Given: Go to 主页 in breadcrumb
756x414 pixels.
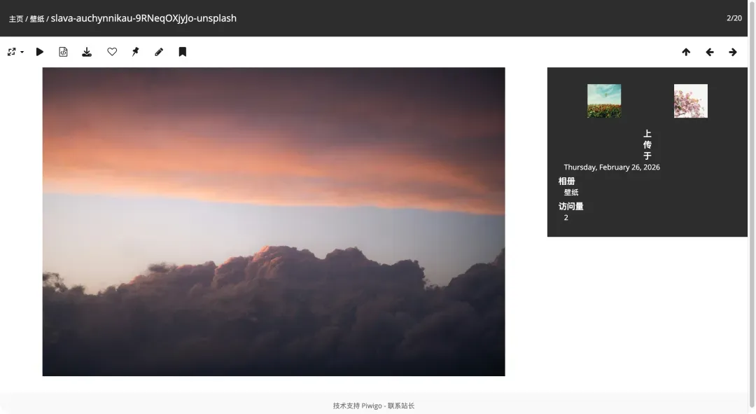Looking at the screenshot, I should click(x=16, y=19).
